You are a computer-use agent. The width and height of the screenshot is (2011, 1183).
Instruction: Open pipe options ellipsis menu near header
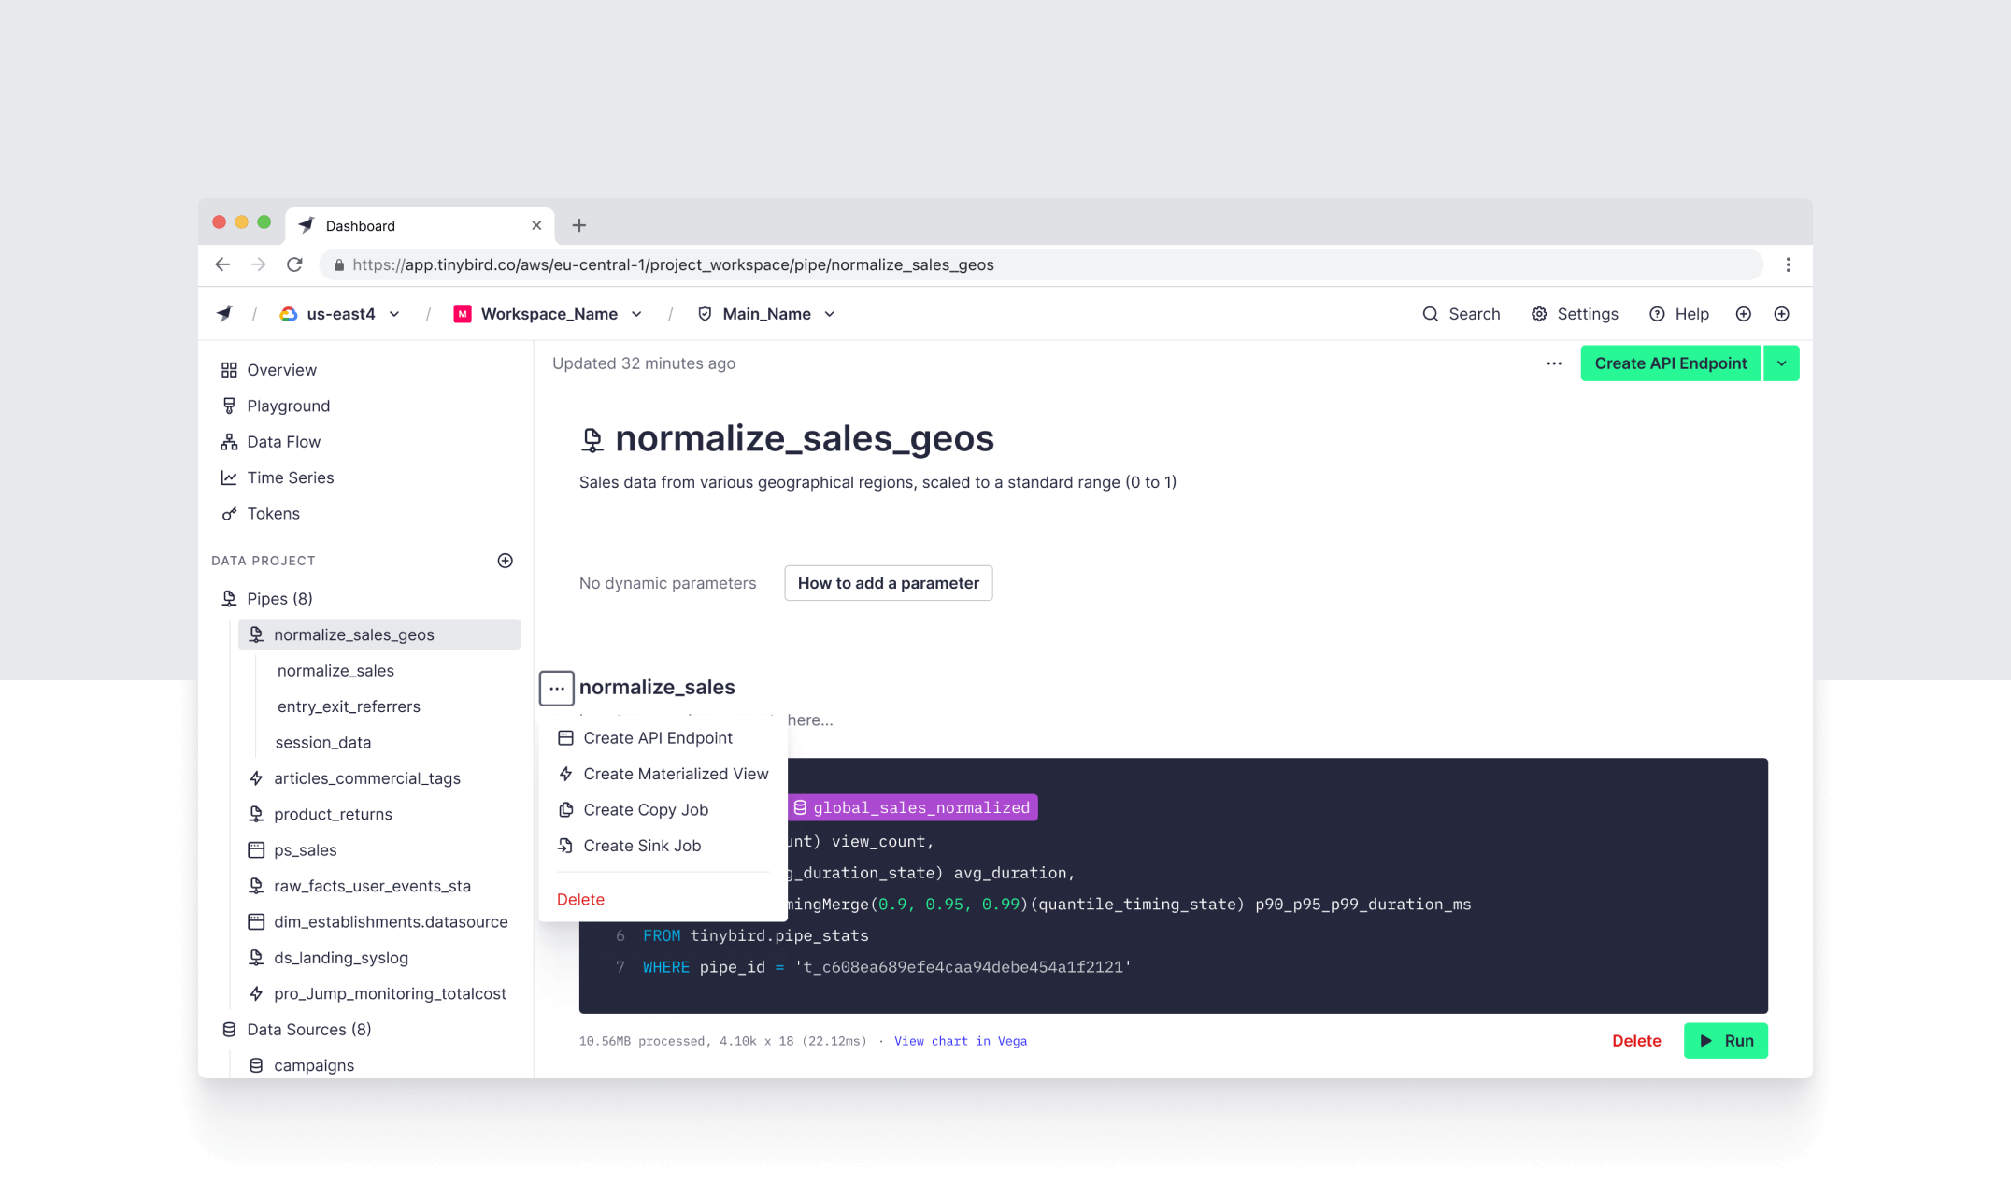1553,363
